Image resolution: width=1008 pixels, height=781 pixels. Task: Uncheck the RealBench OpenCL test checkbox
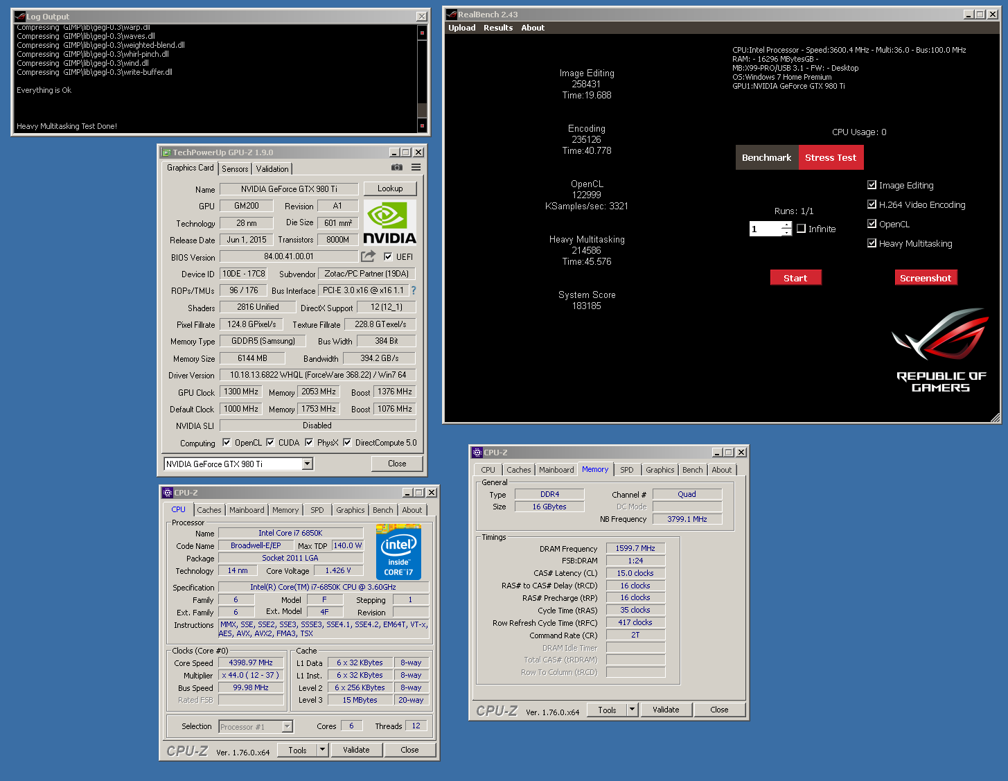[872, 224]
